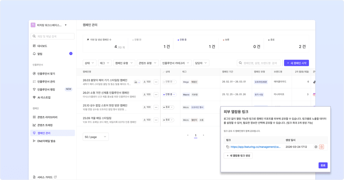Image resolution: width=344 pixels, height=180 pixels.
Task: Click the folder icon on 26.03 campaign row
Action: [x=136, y=82]
